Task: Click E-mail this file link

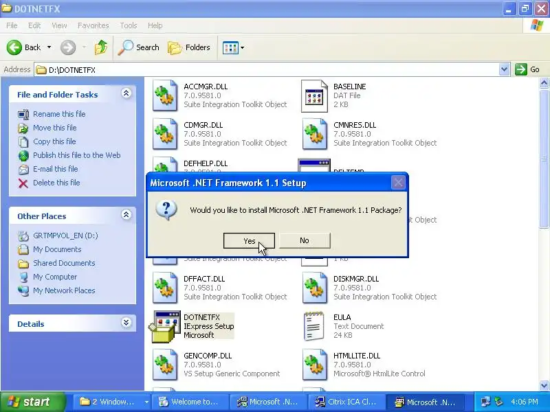Action: point(56,169)
